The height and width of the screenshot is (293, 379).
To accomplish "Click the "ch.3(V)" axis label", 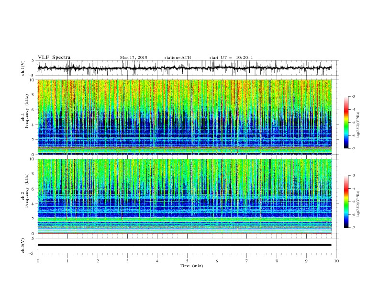I will pos(23,246).
